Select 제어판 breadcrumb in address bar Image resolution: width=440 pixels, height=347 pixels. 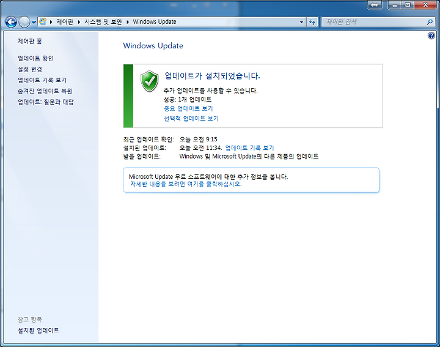point(65,21)
